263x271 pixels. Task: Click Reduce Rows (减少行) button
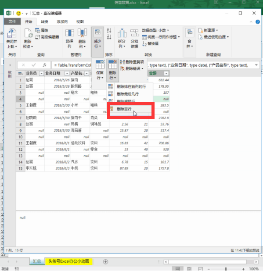click(97, 42)
